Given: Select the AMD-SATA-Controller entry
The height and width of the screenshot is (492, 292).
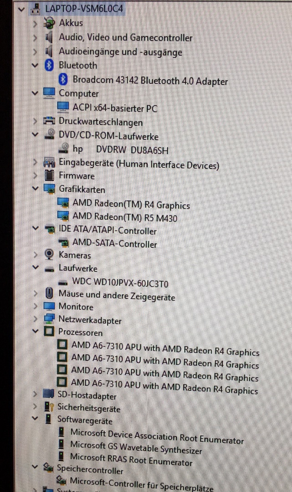Looking at the screenshot, I should pos(114,243).
